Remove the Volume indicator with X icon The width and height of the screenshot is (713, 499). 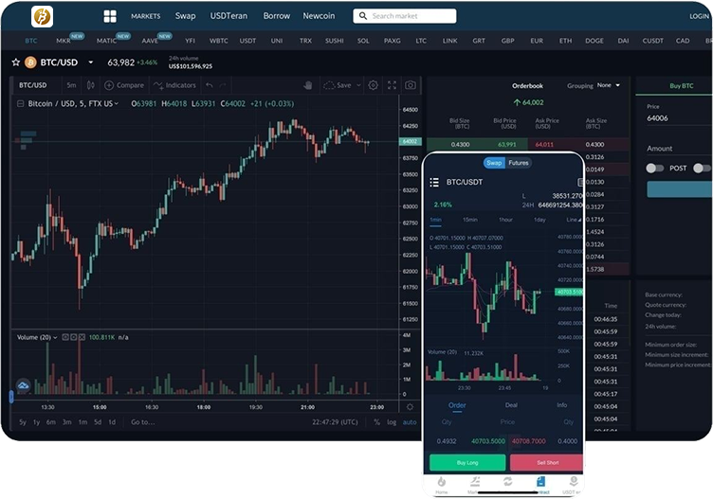pyautogui.click(x=82, y=337)
